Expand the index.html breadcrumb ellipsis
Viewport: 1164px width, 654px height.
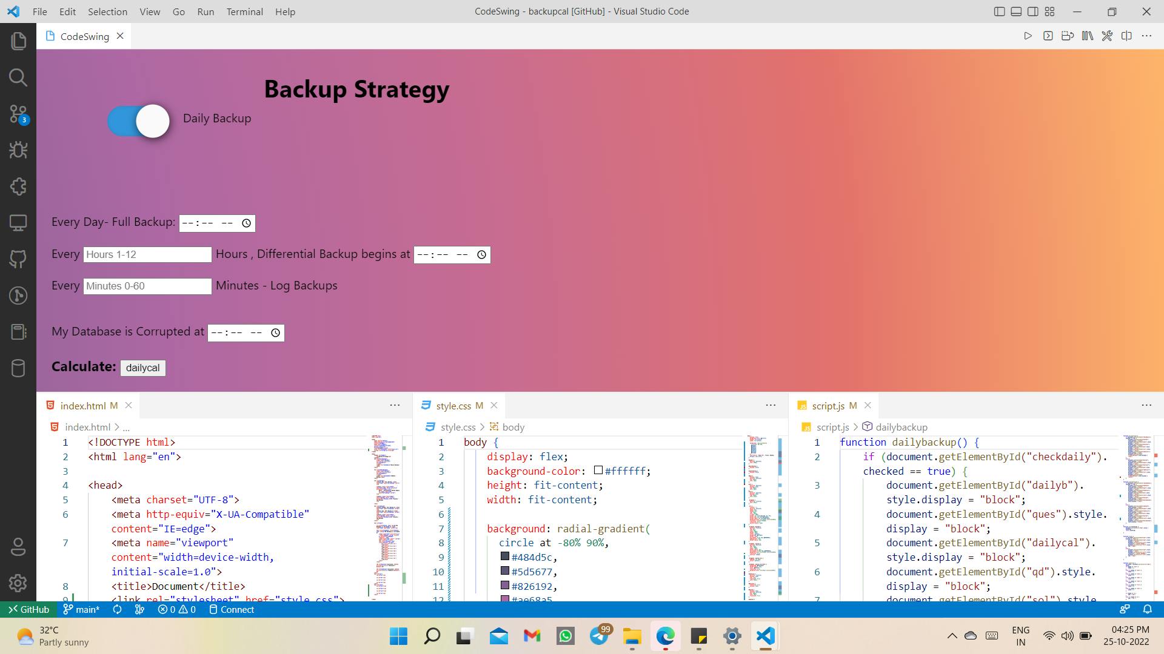pos(126,428)
